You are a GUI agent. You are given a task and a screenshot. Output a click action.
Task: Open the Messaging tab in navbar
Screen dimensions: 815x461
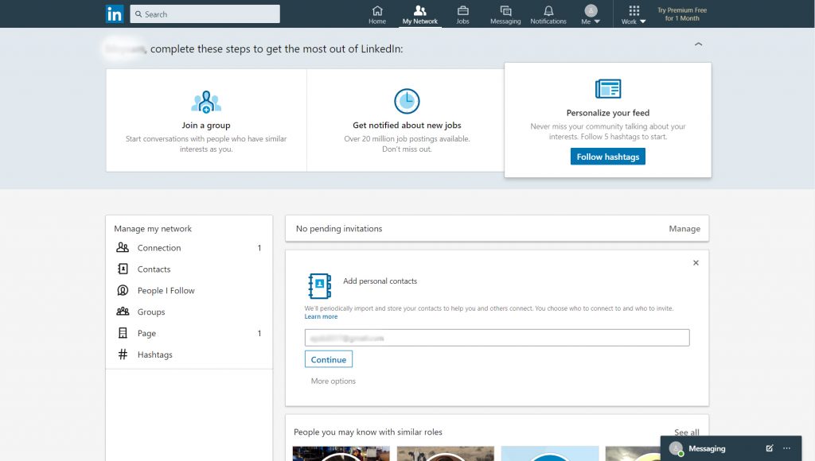[x=505, y=14]
